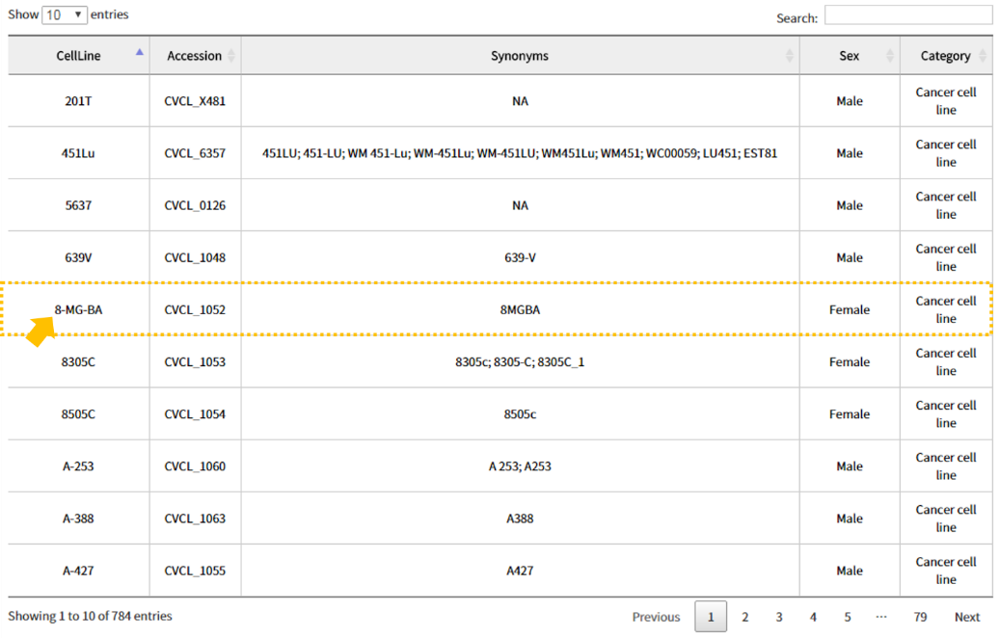Click synonym 639-V
Screen dimensions: 999x638
click(x=520, y=258)
